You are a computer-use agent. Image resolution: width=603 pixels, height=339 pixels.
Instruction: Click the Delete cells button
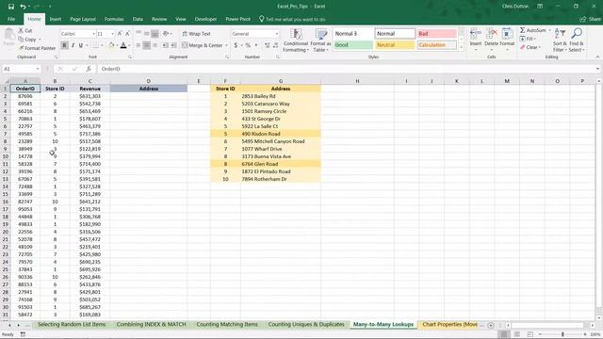point(491,40)
